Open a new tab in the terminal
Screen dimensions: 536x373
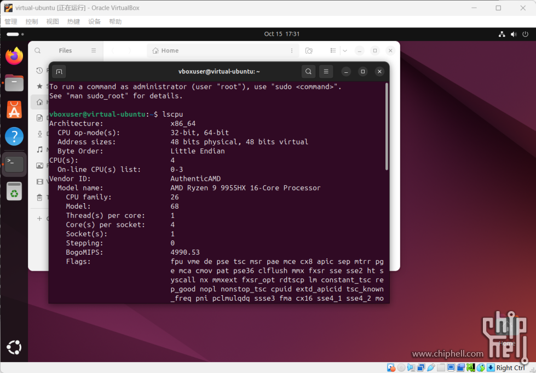[60, 72]
